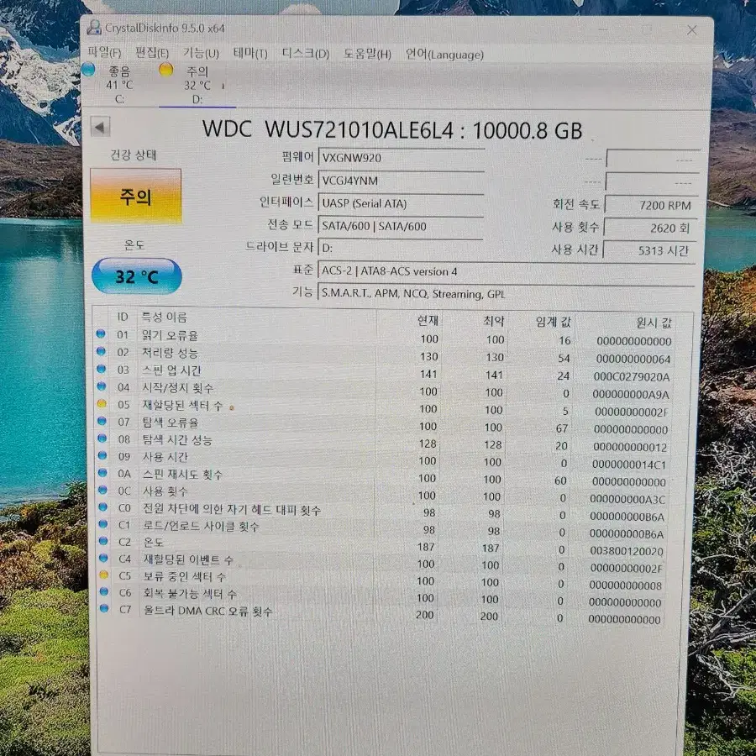Image resolution: width=756 pixels, height=756 pixels.
Task: Click the blue status dot of attribute C2
Action: pyautogui.click(x=102, y=541)
